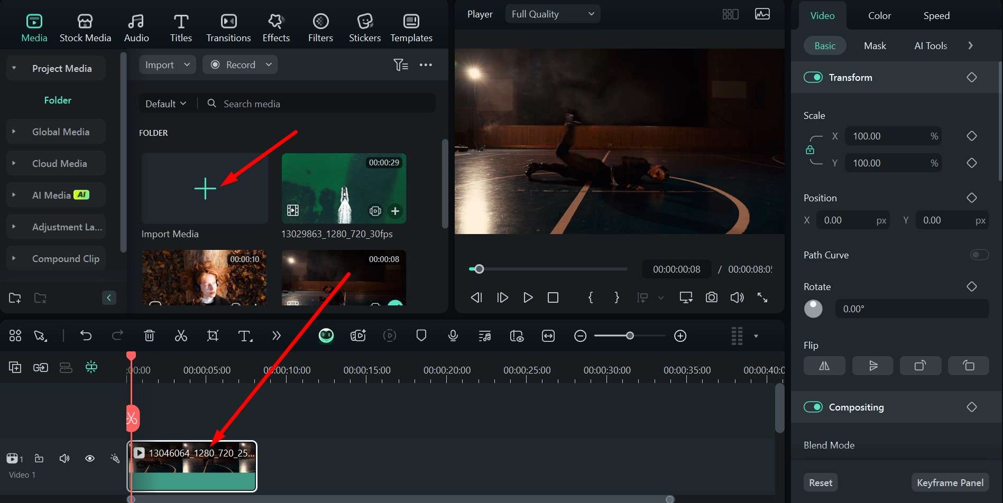The height and width of the screenshot is (503, 1003).
Task: Open the Color tab in properties
Action: 879,16
